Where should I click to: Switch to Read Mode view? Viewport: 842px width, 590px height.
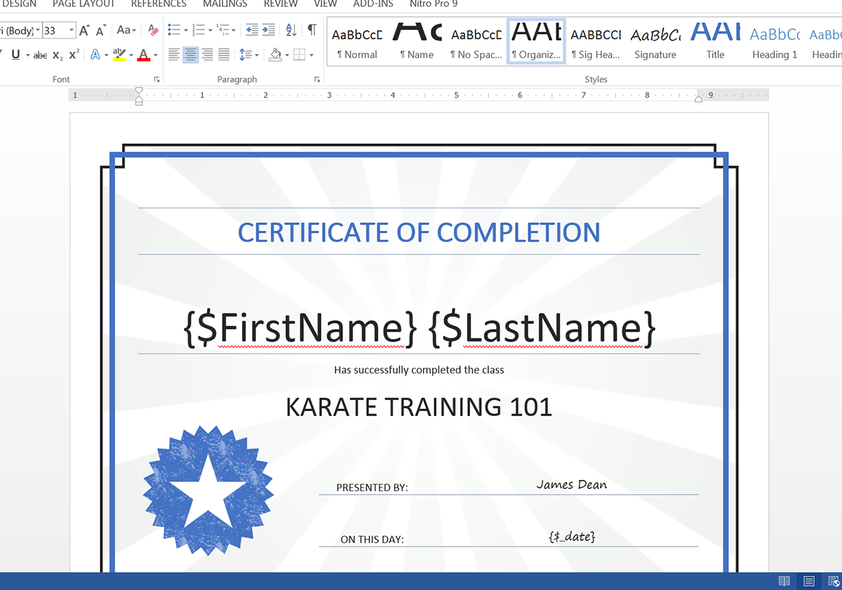(784, 581)
